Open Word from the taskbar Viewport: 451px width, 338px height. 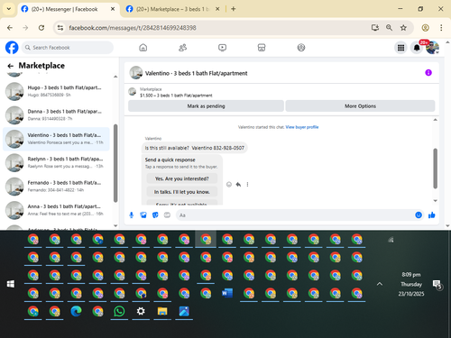point(227,293)
